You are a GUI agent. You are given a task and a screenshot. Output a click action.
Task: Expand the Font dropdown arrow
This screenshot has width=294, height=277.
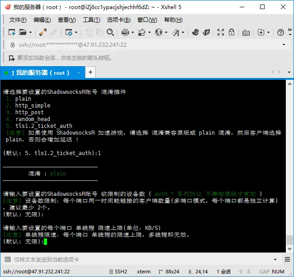click(183, 33)
